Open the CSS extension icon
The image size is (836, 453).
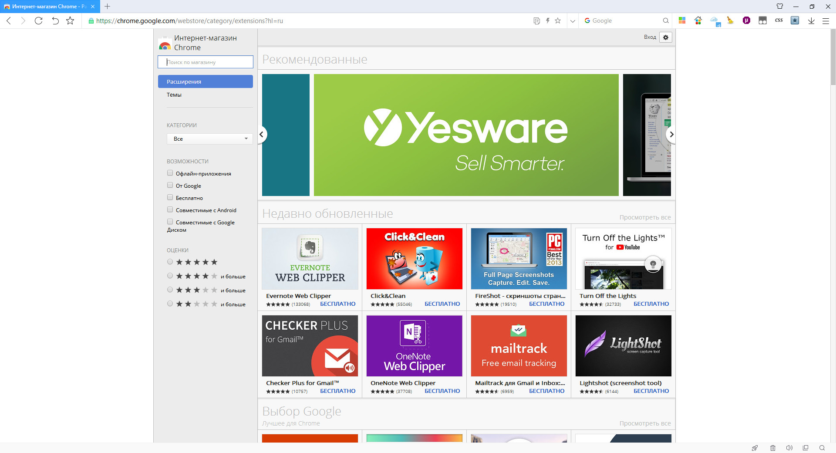point(779,20)
